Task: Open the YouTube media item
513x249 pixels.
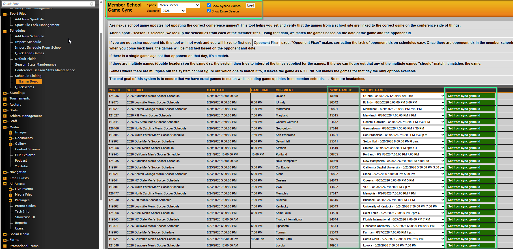Action: pyautogui.click(x=21, y=166)
